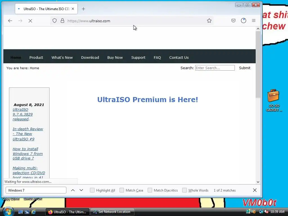Open the Product menu item
The image size is (288, 216).
pyautogui.click(x=36, y=57)
